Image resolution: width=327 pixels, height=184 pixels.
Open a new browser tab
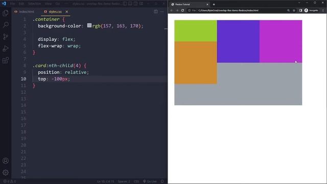point(214,5)
